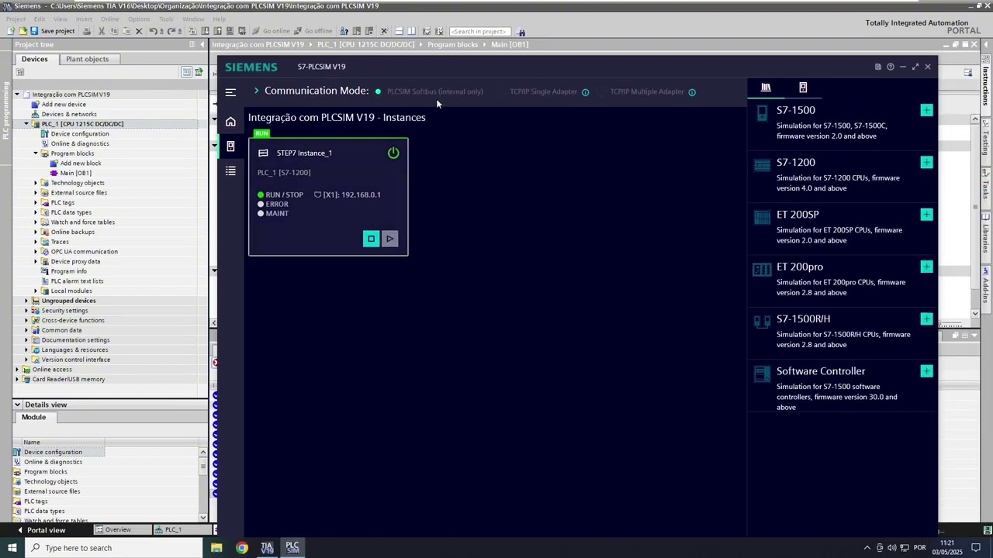Click PLCSIM save icon in title bar
993x558 pixels.
coord(877,67)
